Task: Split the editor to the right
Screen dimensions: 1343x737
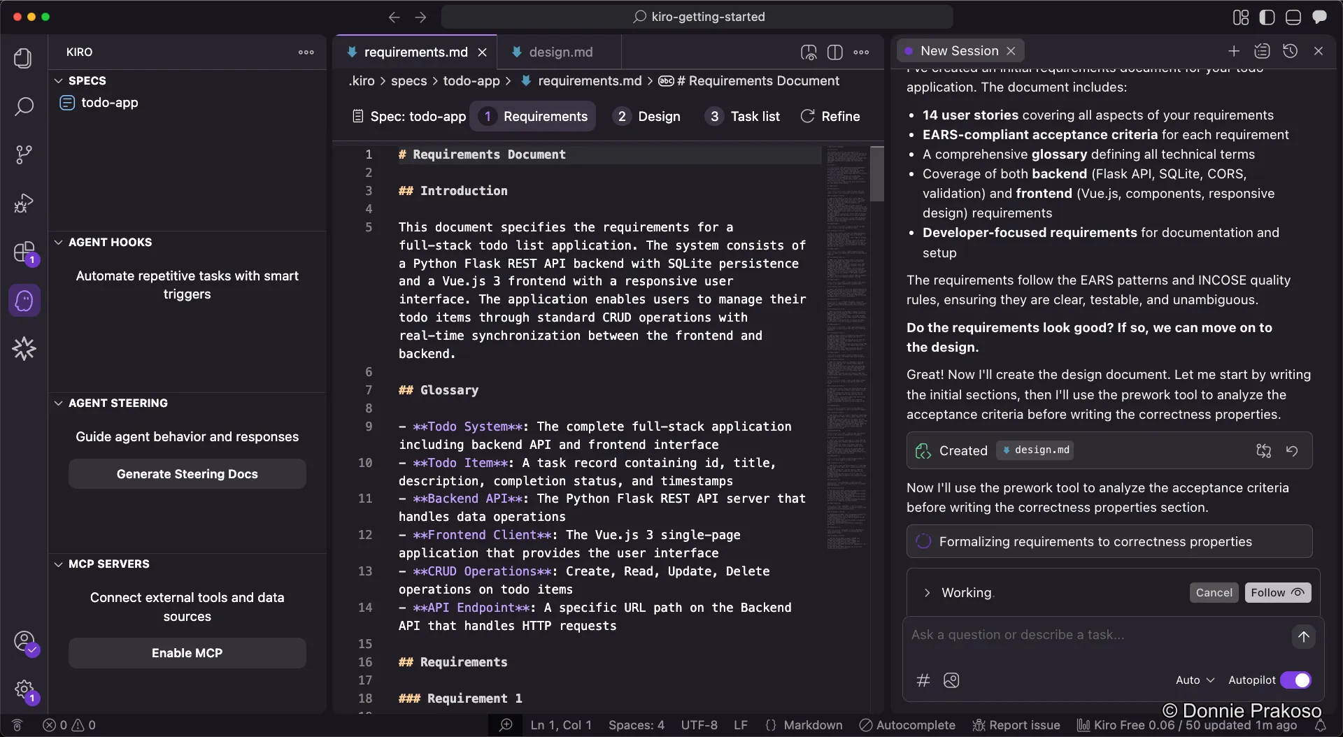Action: (x=834, y=52)
